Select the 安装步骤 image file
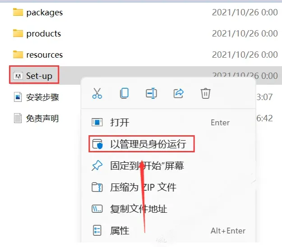Image resolution: width=282 pixels, height=247 pixels. [x=36, y=97]
